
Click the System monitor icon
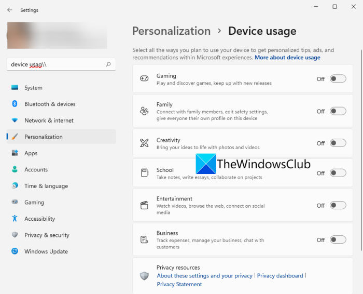pos(15,88)
